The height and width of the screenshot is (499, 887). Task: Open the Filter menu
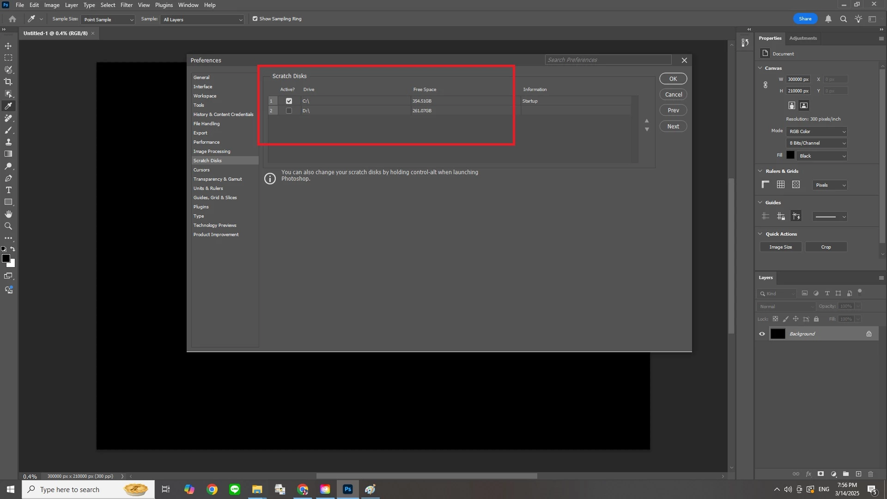[126, 5]
